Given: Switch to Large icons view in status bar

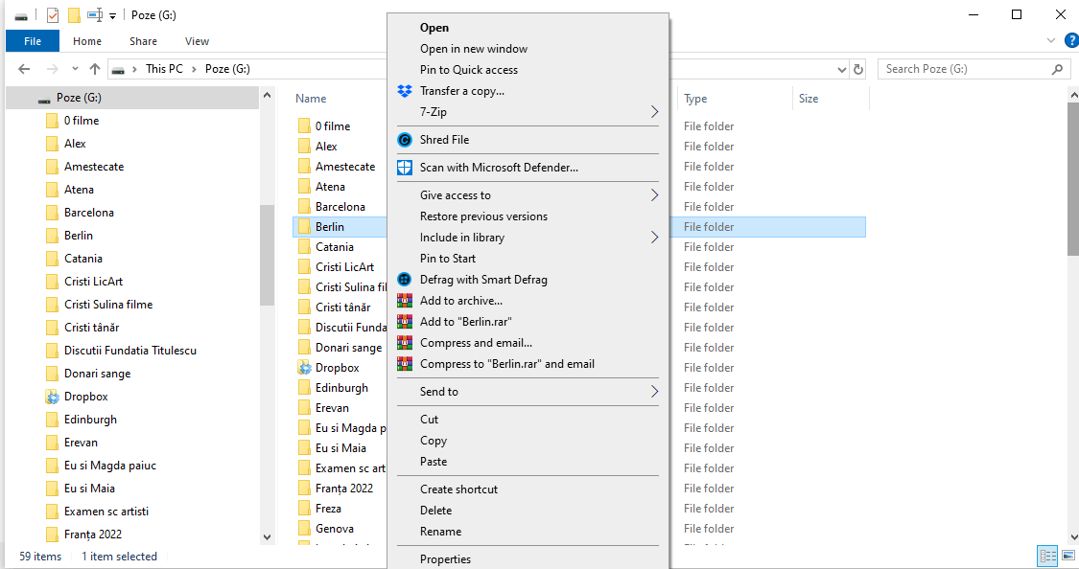Looking at the screenshot, I should [x=1068, y=556].
